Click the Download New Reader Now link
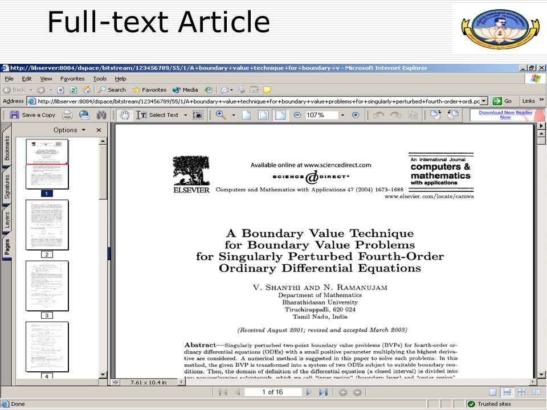 [x=505, y=114]
